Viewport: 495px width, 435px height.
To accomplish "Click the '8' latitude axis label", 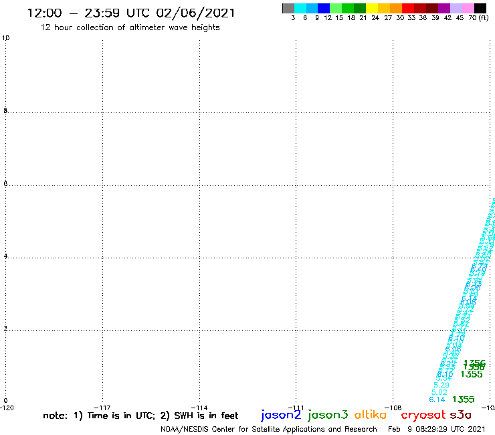I will [x=5, y=110].
